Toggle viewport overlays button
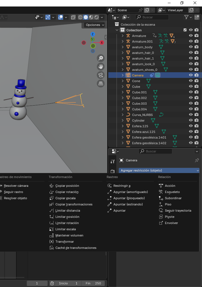The image size is (202, 287). tap(61, 17)
